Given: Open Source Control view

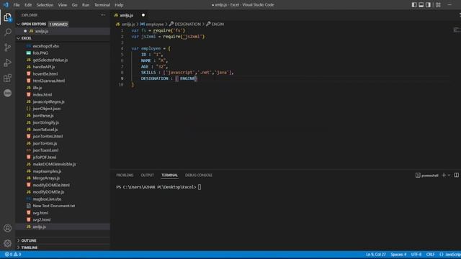Looking at the screenshot, I should coord(8,47).
